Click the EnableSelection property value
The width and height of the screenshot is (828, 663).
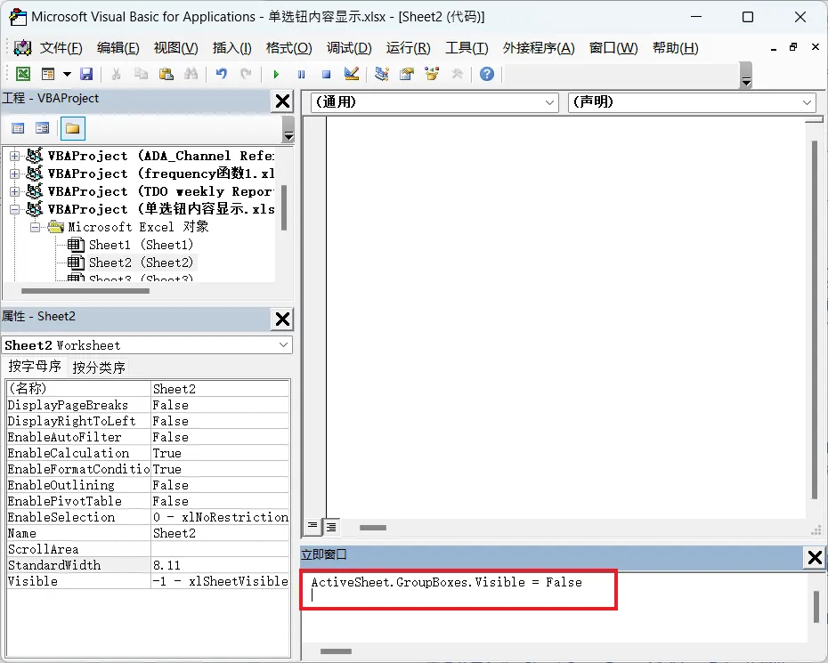pyautogui.click(x=220, y=517)
